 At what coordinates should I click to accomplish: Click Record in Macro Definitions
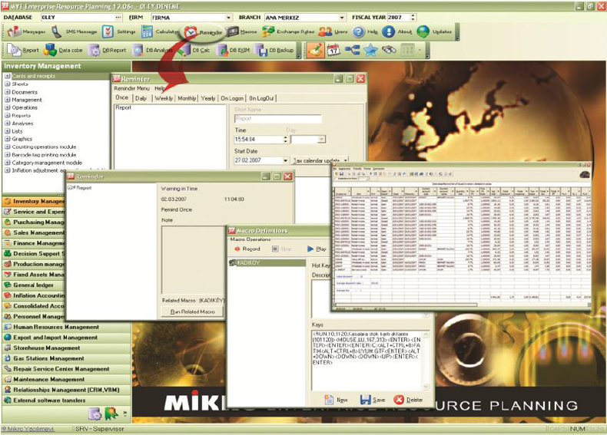(247, 249)
